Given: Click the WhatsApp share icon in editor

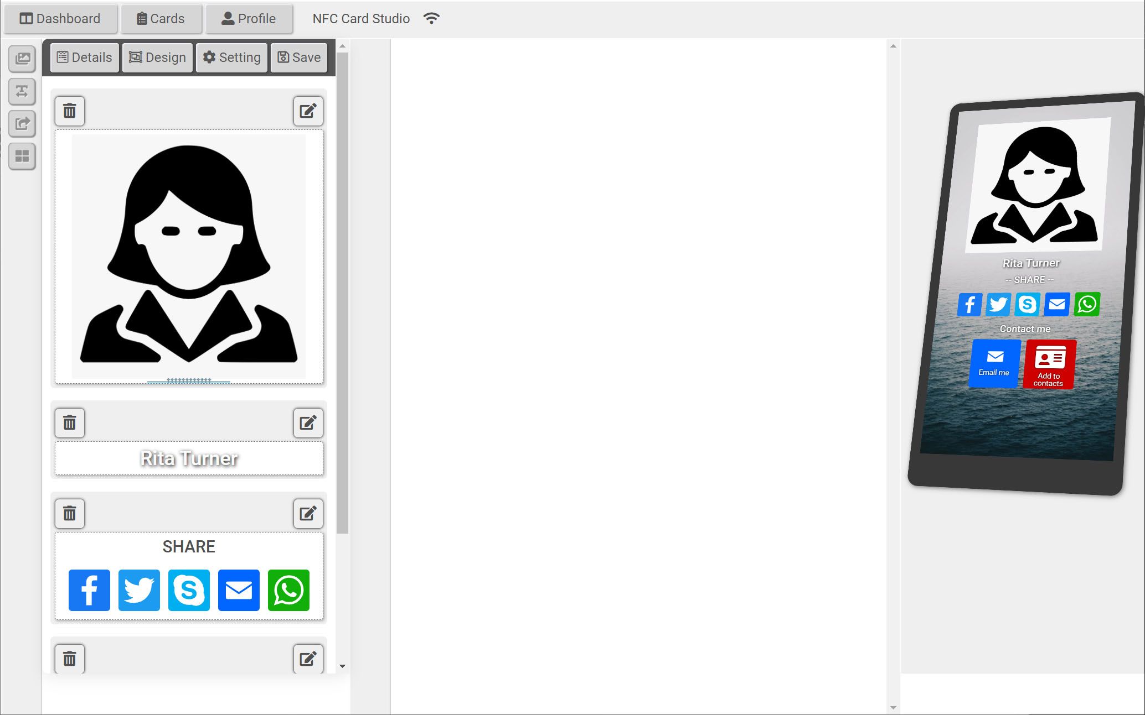Looking at the screenshot, I should point(288,590).
